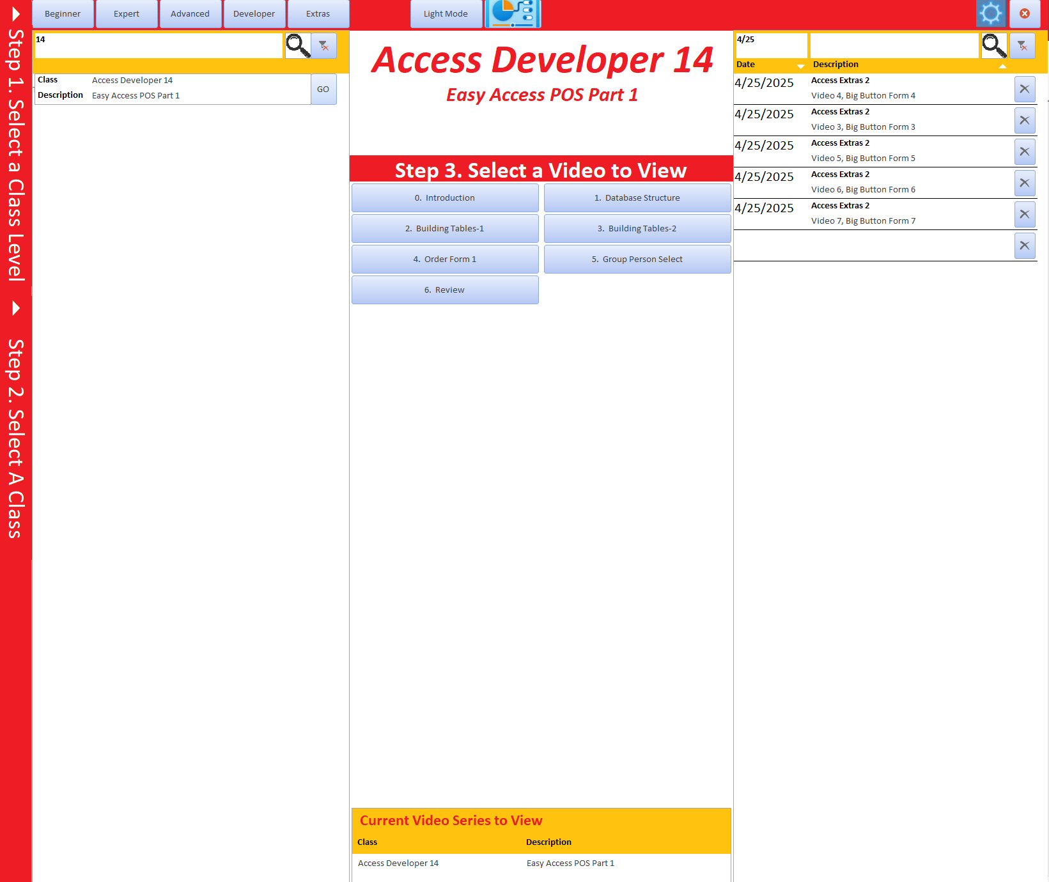Open the chart dashboard icon button
This screenshot has width=1049, height=882.
[x=513, y=13]
